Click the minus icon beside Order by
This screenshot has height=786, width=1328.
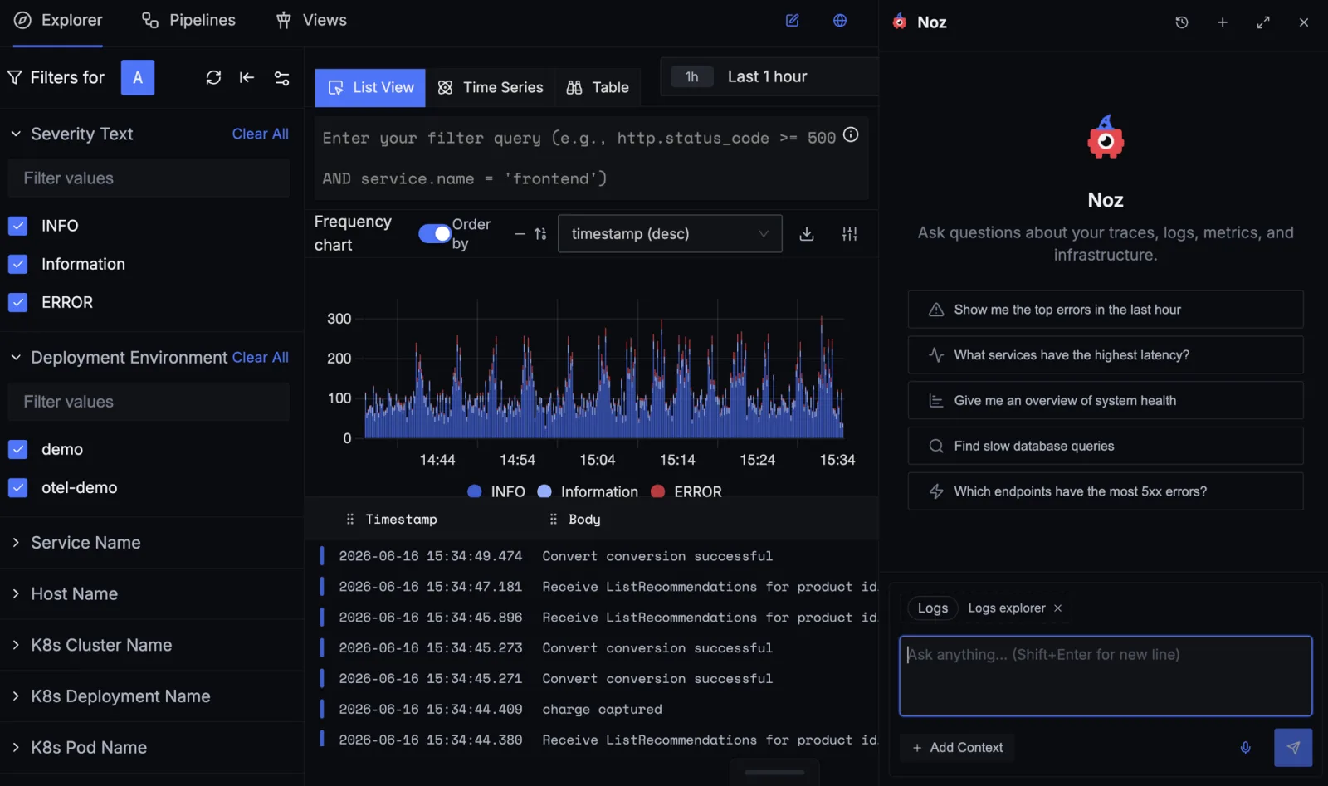pyautogui.click(x=520, y=234)
